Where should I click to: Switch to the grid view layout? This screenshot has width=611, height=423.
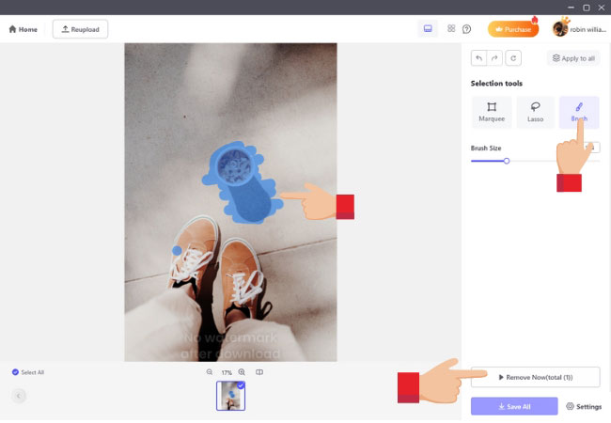451,29
